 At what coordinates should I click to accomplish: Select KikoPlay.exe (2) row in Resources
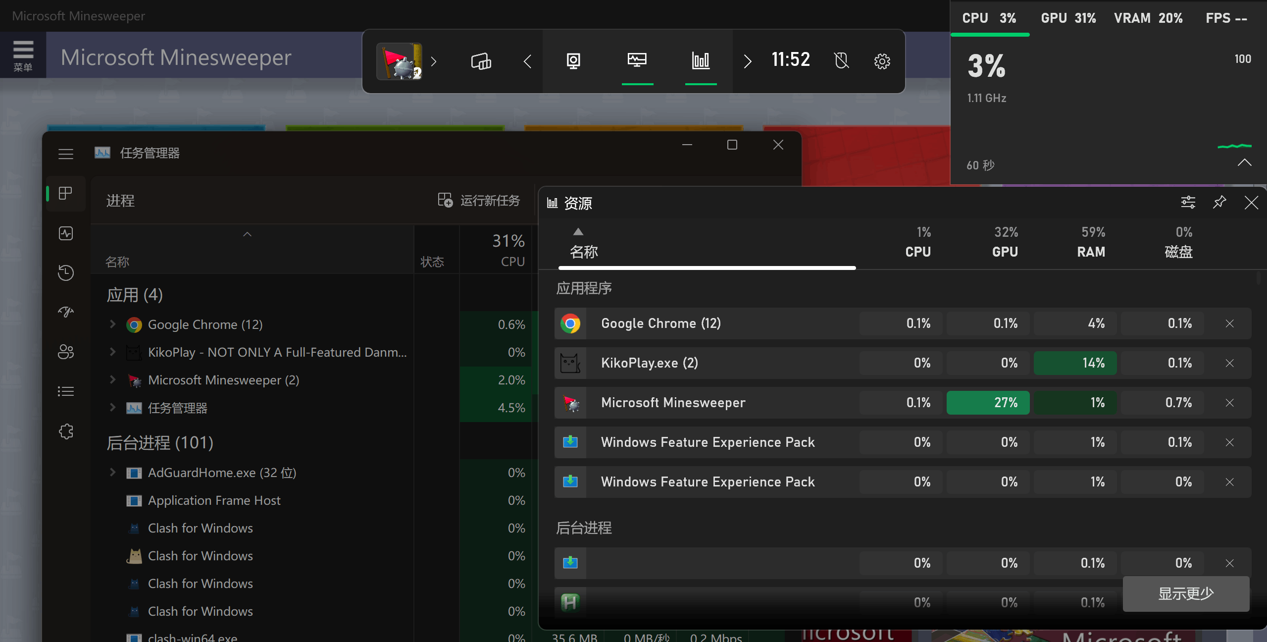click(903, 363)
